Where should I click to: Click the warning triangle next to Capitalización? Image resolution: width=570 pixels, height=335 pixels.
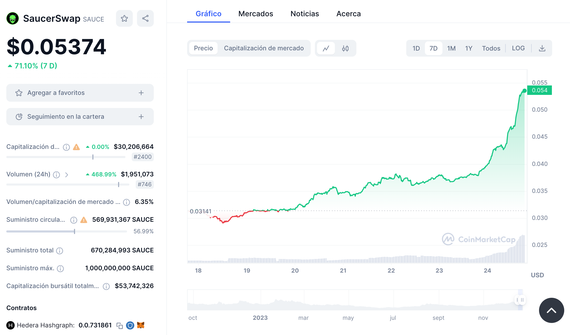(x=76, y=147)
